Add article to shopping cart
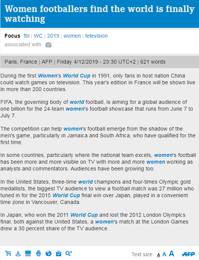Screen dimensions: 199x260 coord(8,253)
